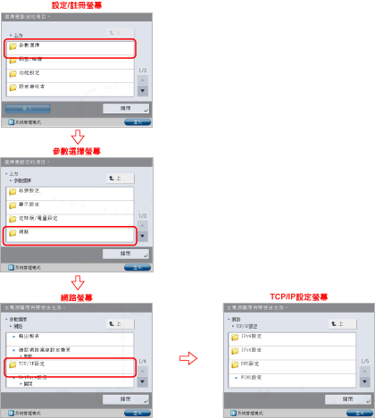This screenshot has height=418, width=375.
Task: Page up the list on the 網路 screen
Action: tap(143, 371)
